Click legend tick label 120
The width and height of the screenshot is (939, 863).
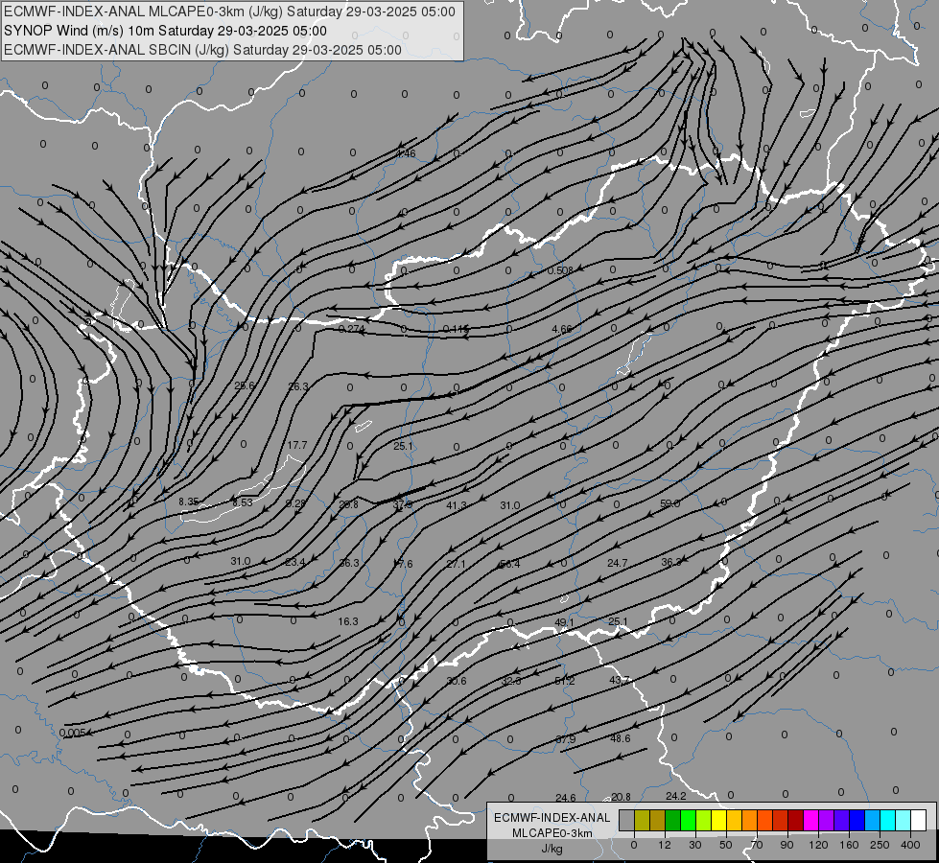(x=818, y=845)
